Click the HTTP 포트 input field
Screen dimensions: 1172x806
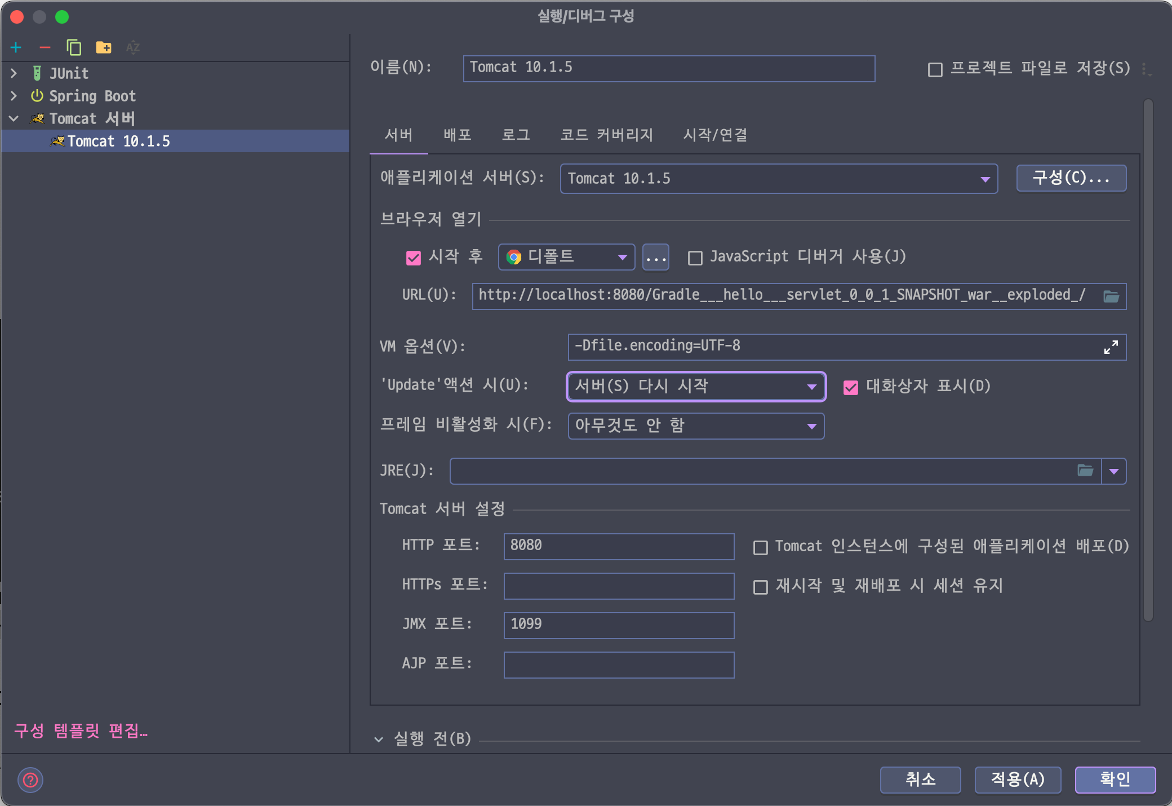[x=618, y=546]
